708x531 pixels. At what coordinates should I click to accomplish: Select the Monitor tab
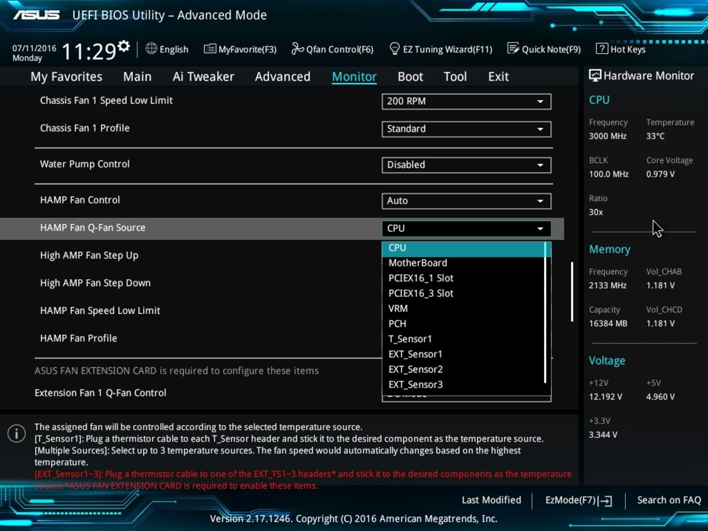pos(355,77)
